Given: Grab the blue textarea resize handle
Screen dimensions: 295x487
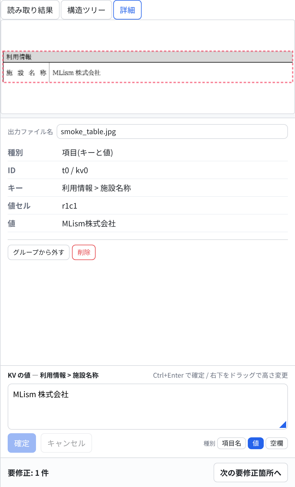Looking at the screenshot, I should [x=283, y=425].
